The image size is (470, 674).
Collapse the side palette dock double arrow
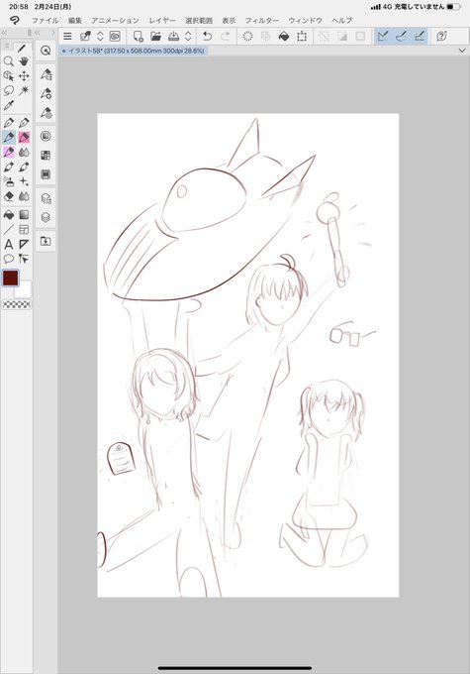click(x=38, y=33)
